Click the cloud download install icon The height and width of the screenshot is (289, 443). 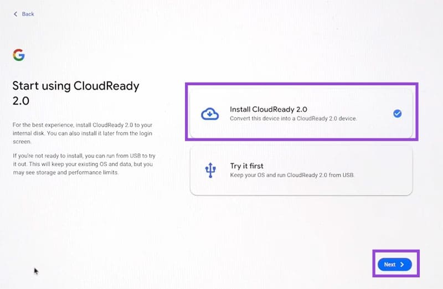[210, 114]
